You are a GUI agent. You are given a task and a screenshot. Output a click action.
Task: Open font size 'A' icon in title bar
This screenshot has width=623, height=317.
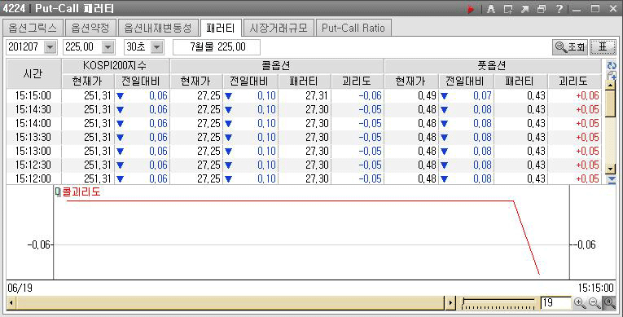coord(491,9)
